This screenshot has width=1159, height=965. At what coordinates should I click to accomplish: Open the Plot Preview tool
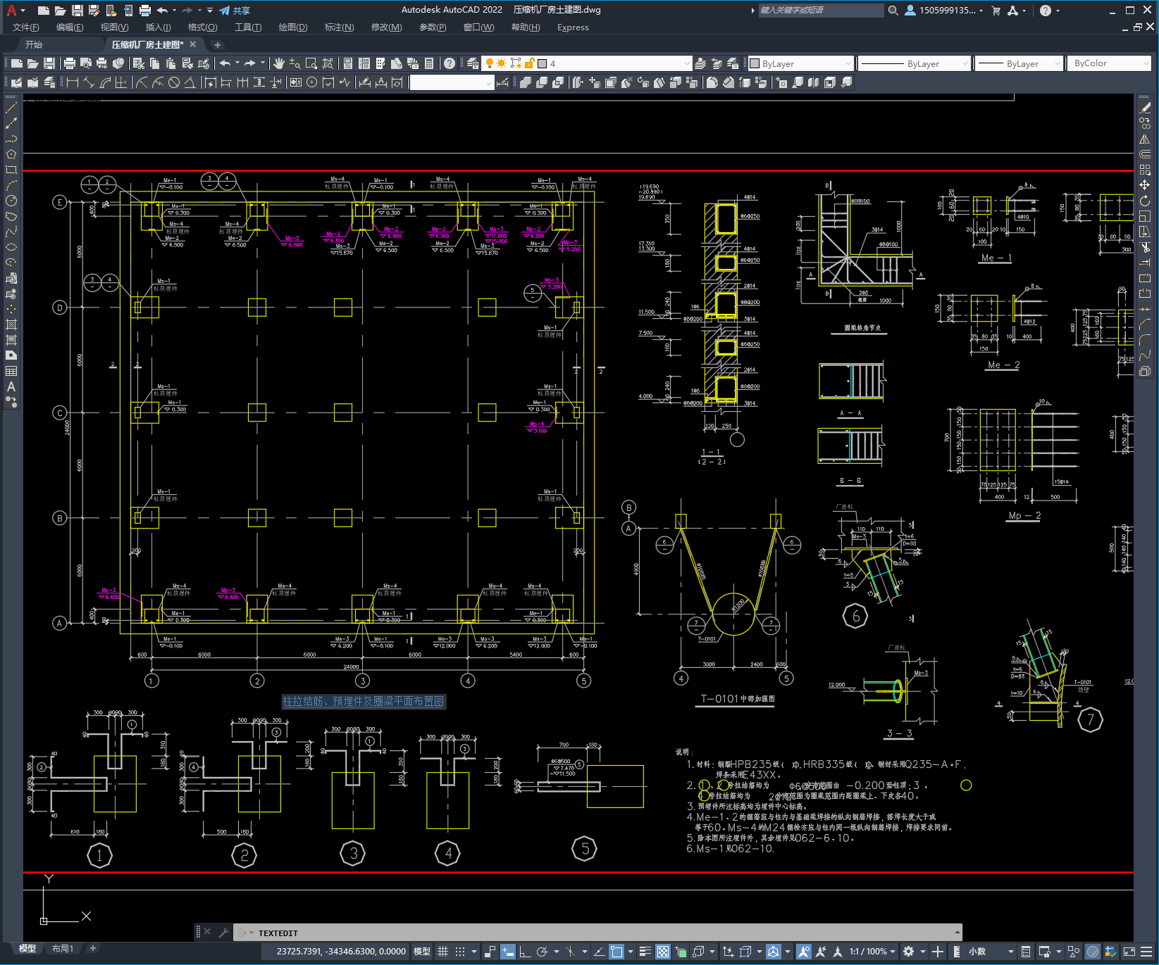point(86,63)
